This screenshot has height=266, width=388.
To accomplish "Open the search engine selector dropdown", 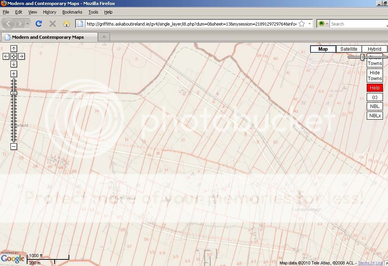I will click(323, 24).
